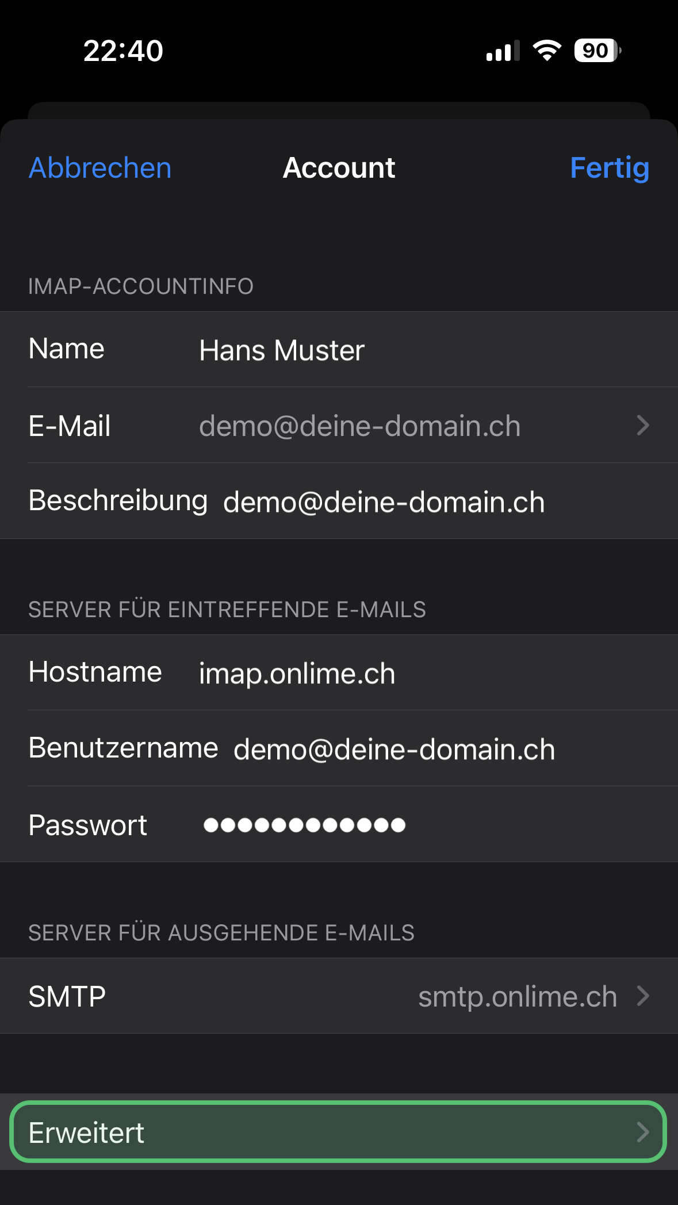Tap the chevron in the Erweitert row

[x=643, y=1132]
